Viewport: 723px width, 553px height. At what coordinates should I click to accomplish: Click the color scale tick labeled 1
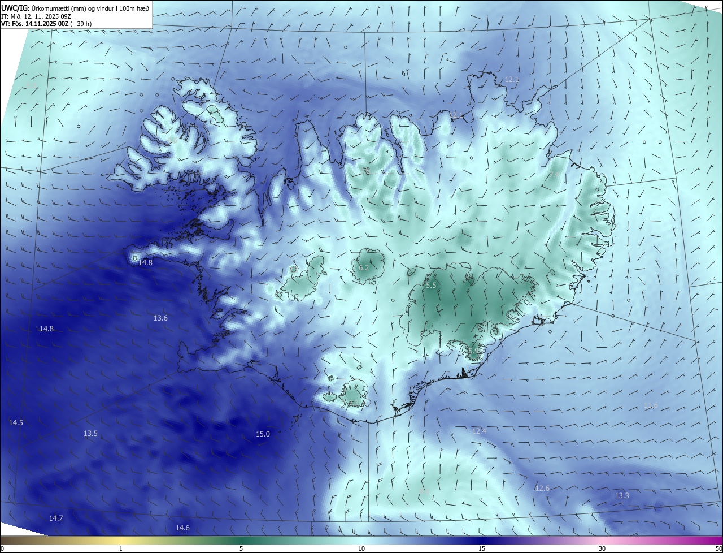[x=121, y=548]
